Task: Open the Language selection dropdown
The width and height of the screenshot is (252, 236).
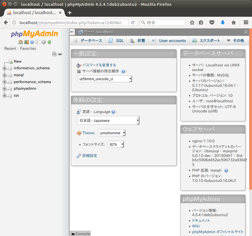Action: pyautogui.click(x=108, y=120)
